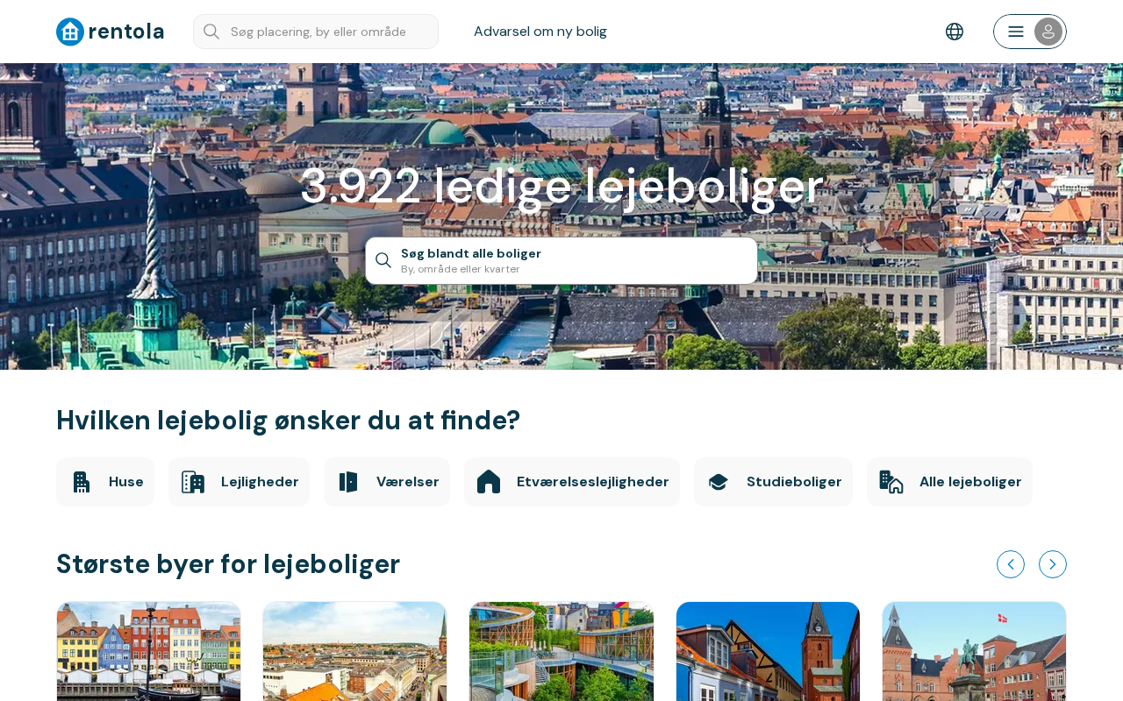Select the Huse category
This screenshot has width=1123, height=701.
(105, 482)
